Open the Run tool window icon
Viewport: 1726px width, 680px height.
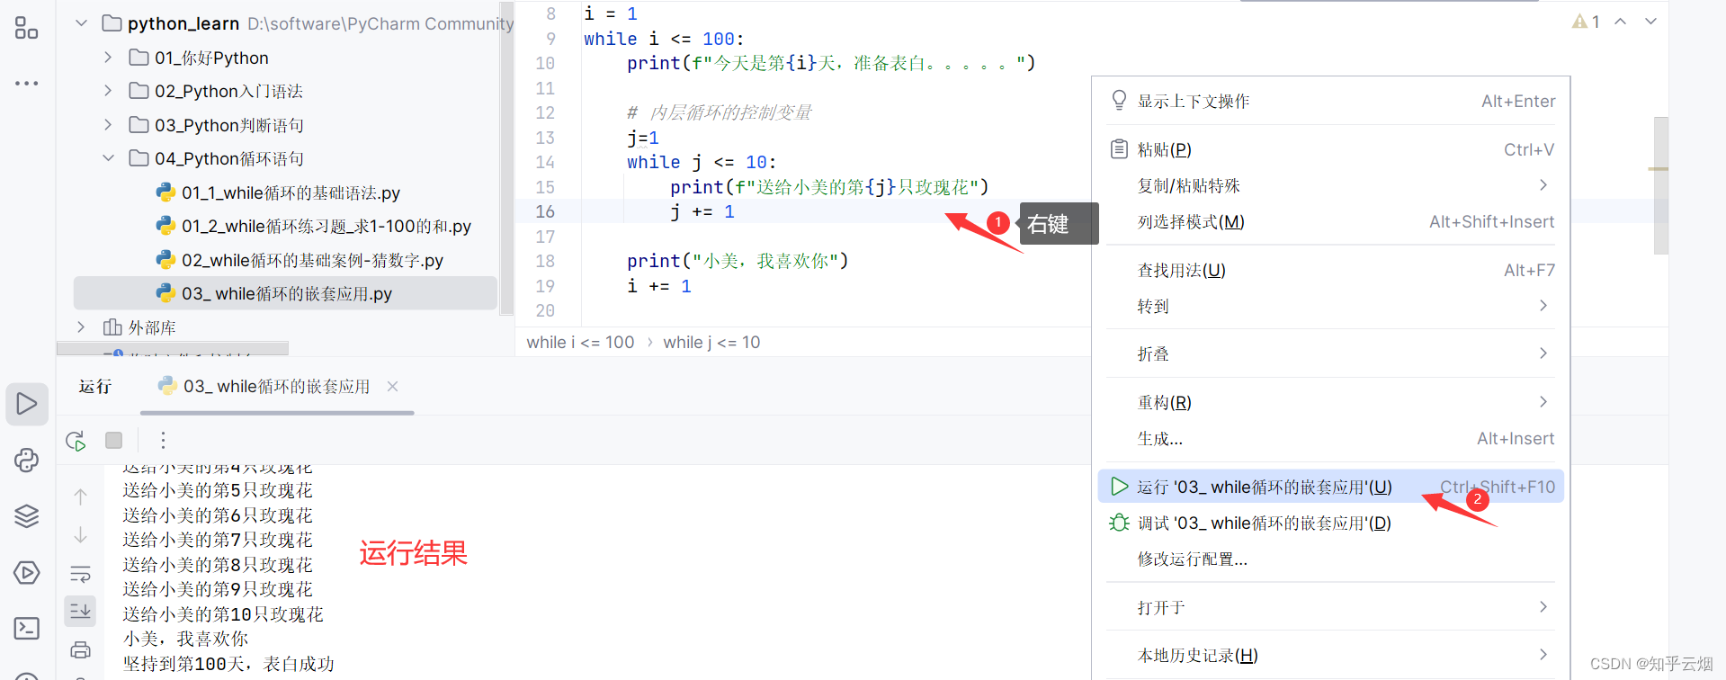(x=27, y=404)
